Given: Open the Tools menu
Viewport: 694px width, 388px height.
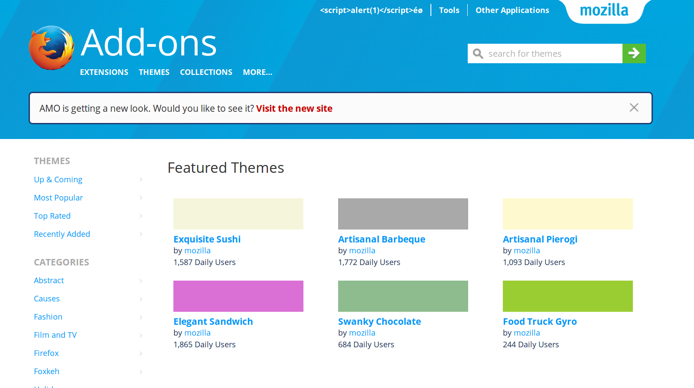Looking at the screenshot, I should tap(449, 10).
